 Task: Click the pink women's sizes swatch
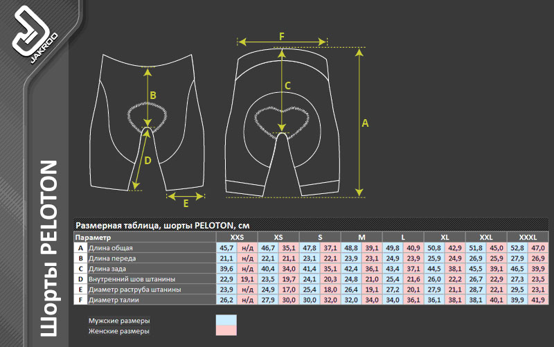click(x=226, y=330)
